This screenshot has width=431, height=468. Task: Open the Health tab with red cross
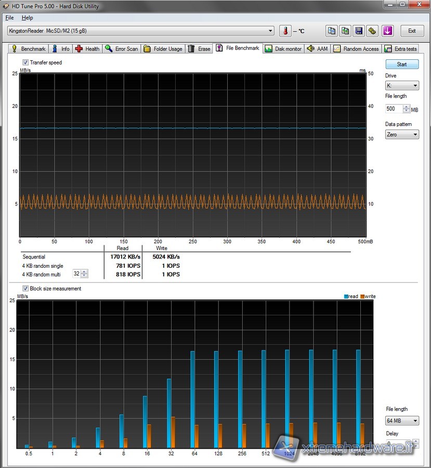click(x=87, y=49)
